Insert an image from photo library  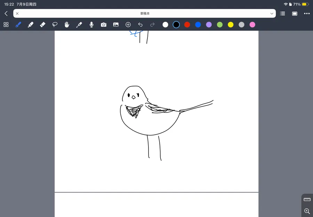click(x=116, y=25)
